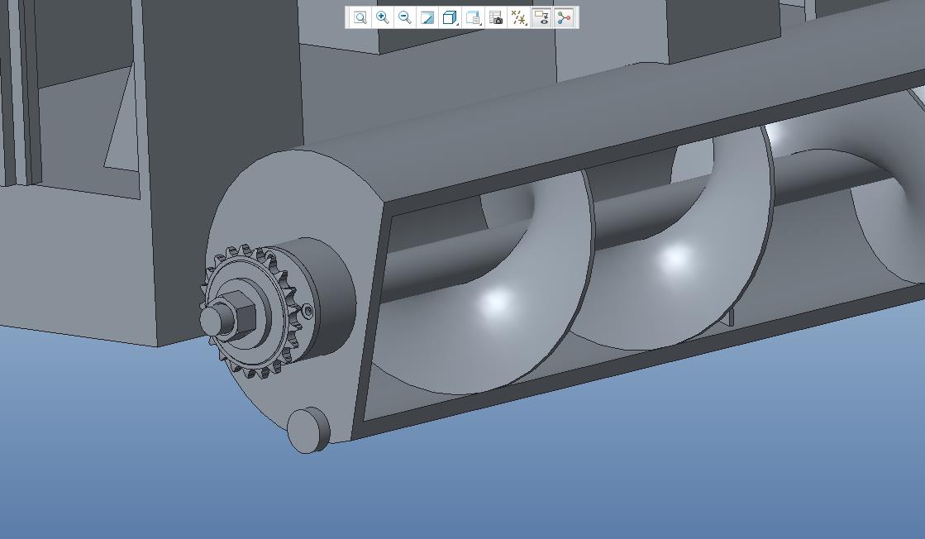Toggle the Annotation Display eye button

coord(541,17)
